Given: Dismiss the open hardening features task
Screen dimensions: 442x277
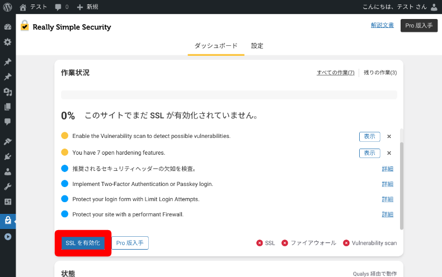Looking at the screenshot, I should [389, 153].
